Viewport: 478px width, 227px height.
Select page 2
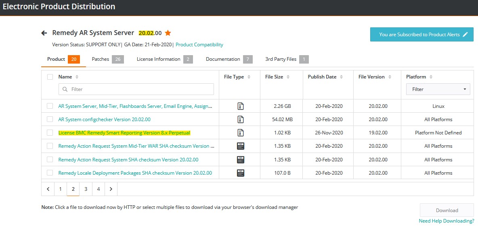73,189
